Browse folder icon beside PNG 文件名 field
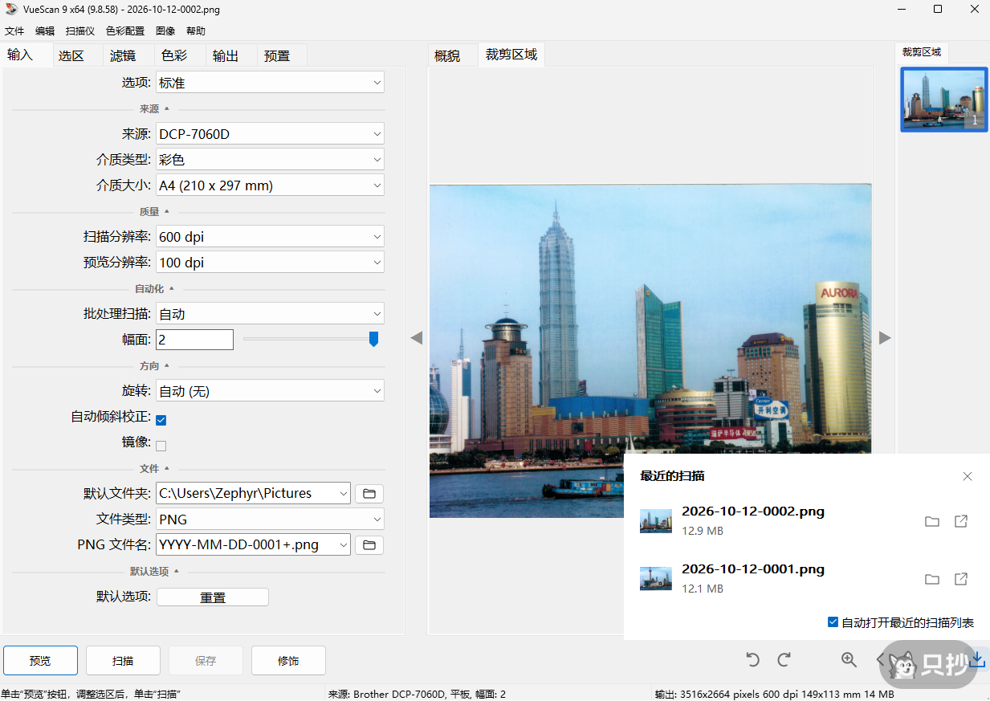 point(369,545)
